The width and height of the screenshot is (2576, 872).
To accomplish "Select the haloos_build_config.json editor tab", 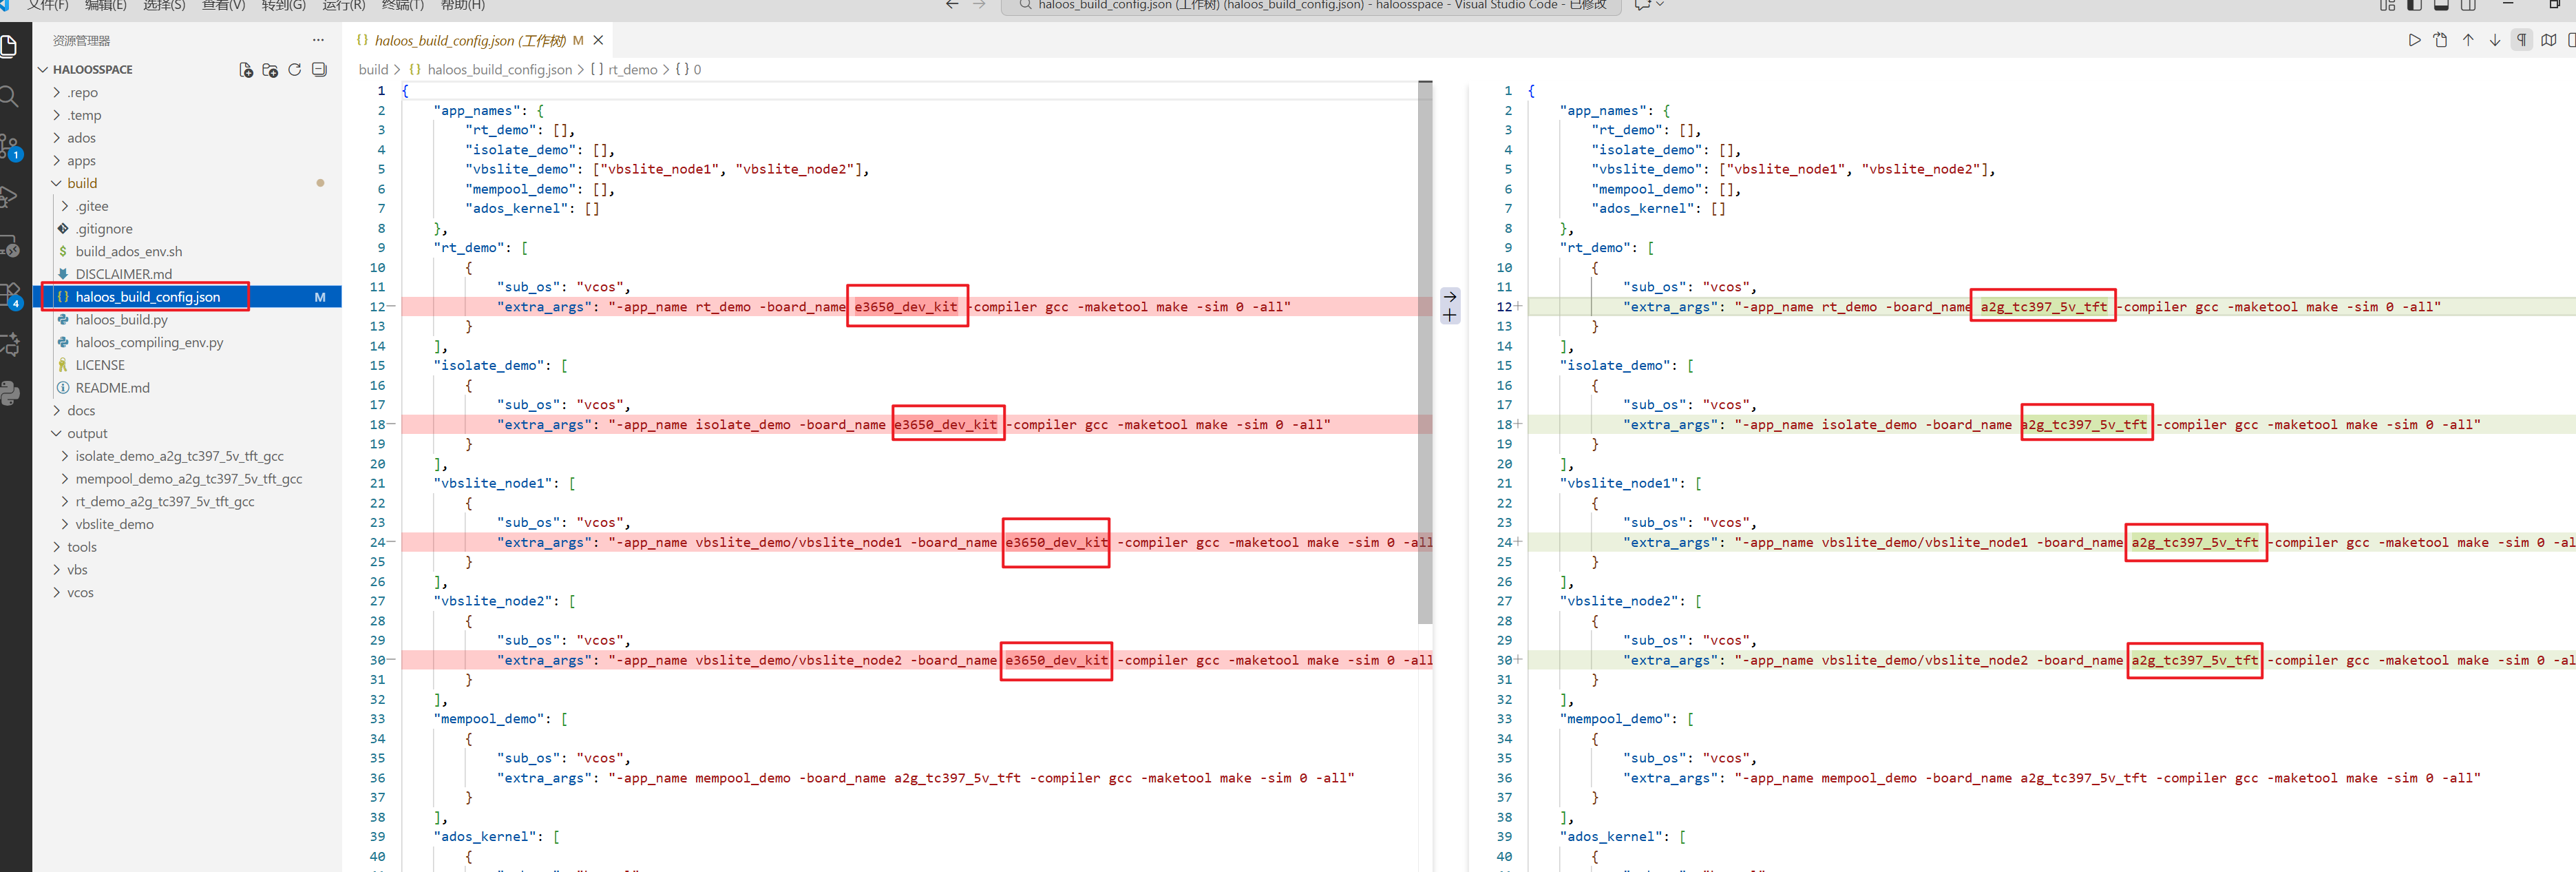I will pyautogui.click(x=468, y=41).
